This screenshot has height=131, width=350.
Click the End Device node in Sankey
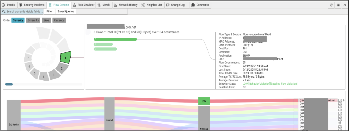14,116
